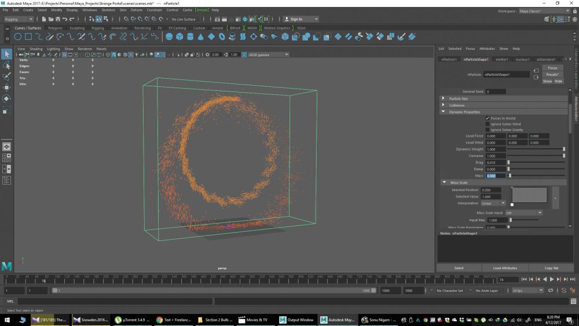Image resolution: width=579 pixels, height=326 pixels.
Task: Create a NURBS cylinder from the shelf
Action: click(190, 36)
